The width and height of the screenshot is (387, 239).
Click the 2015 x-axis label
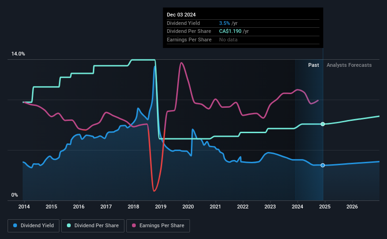pyautogui.click(x=51, y=207)
